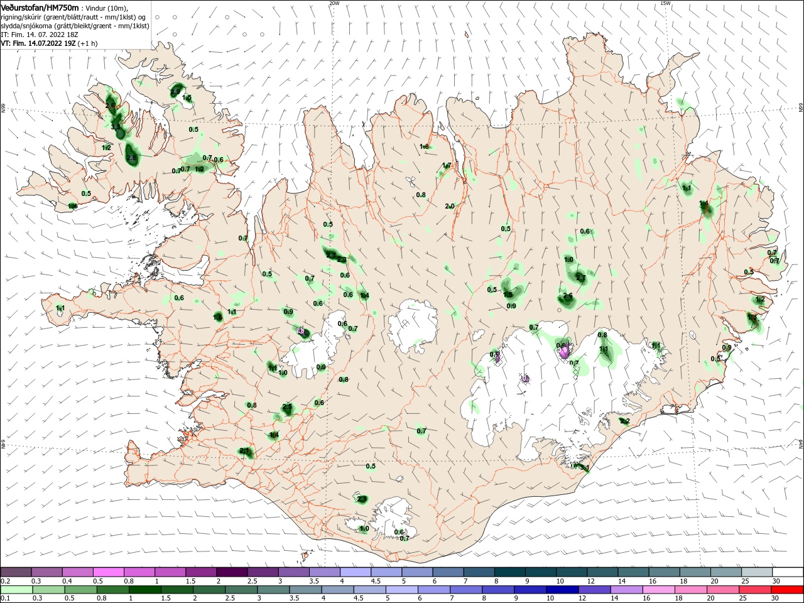Pick snow-scale swatch between 0.4 and 0.5
The image size is (804, 603).
[78, 572]
